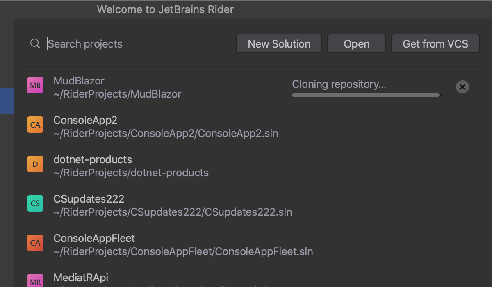The height and width of the screenshot is (287, 492).
Task: Select the MediatRApi project title
Action: (81, 278)
